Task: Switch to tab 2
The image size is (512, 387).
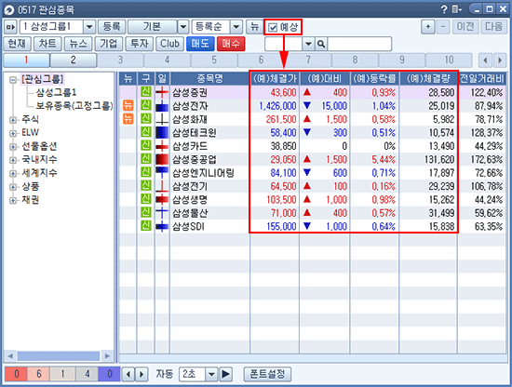Action: click(74, 60)
